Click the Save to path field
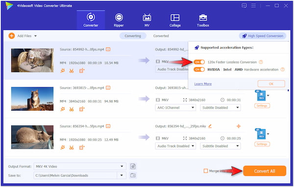The height and width of the screenshot is (187, 294). tap(75, 175)
